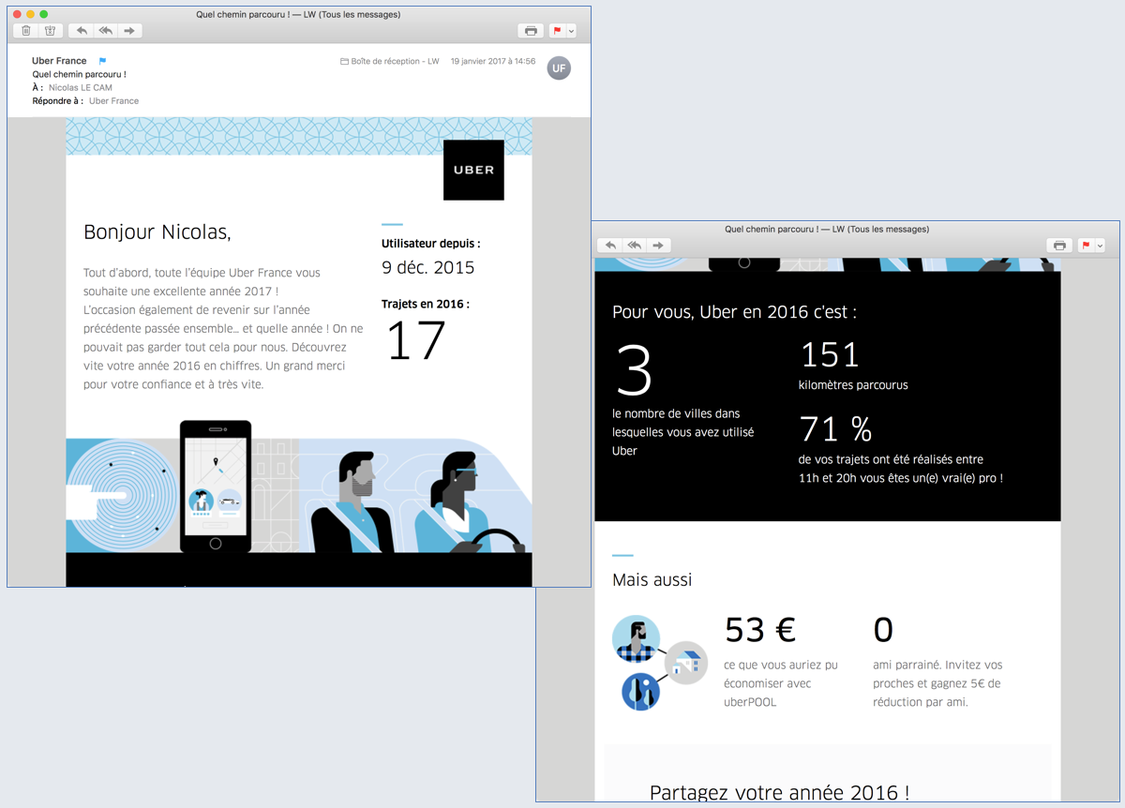Click the greeting 'Bonjour Nicolas,'
This screenshot has height=808, width=1125.
pos(157,232)
